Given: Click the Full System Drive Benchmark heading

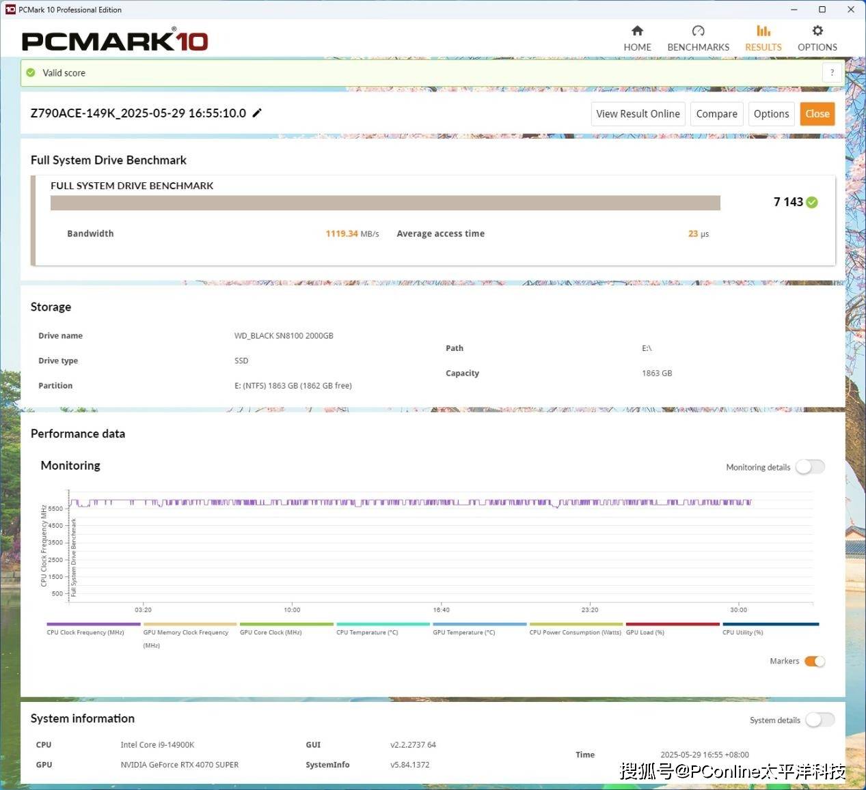Looking at the screenshot, I should click(109, 160).
